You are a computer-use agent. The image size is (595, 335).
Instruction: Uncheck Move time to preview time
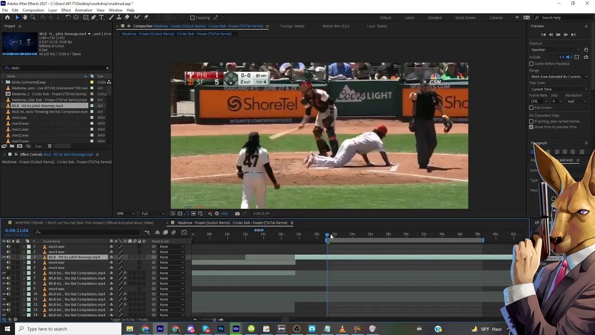tap(531, 127)
